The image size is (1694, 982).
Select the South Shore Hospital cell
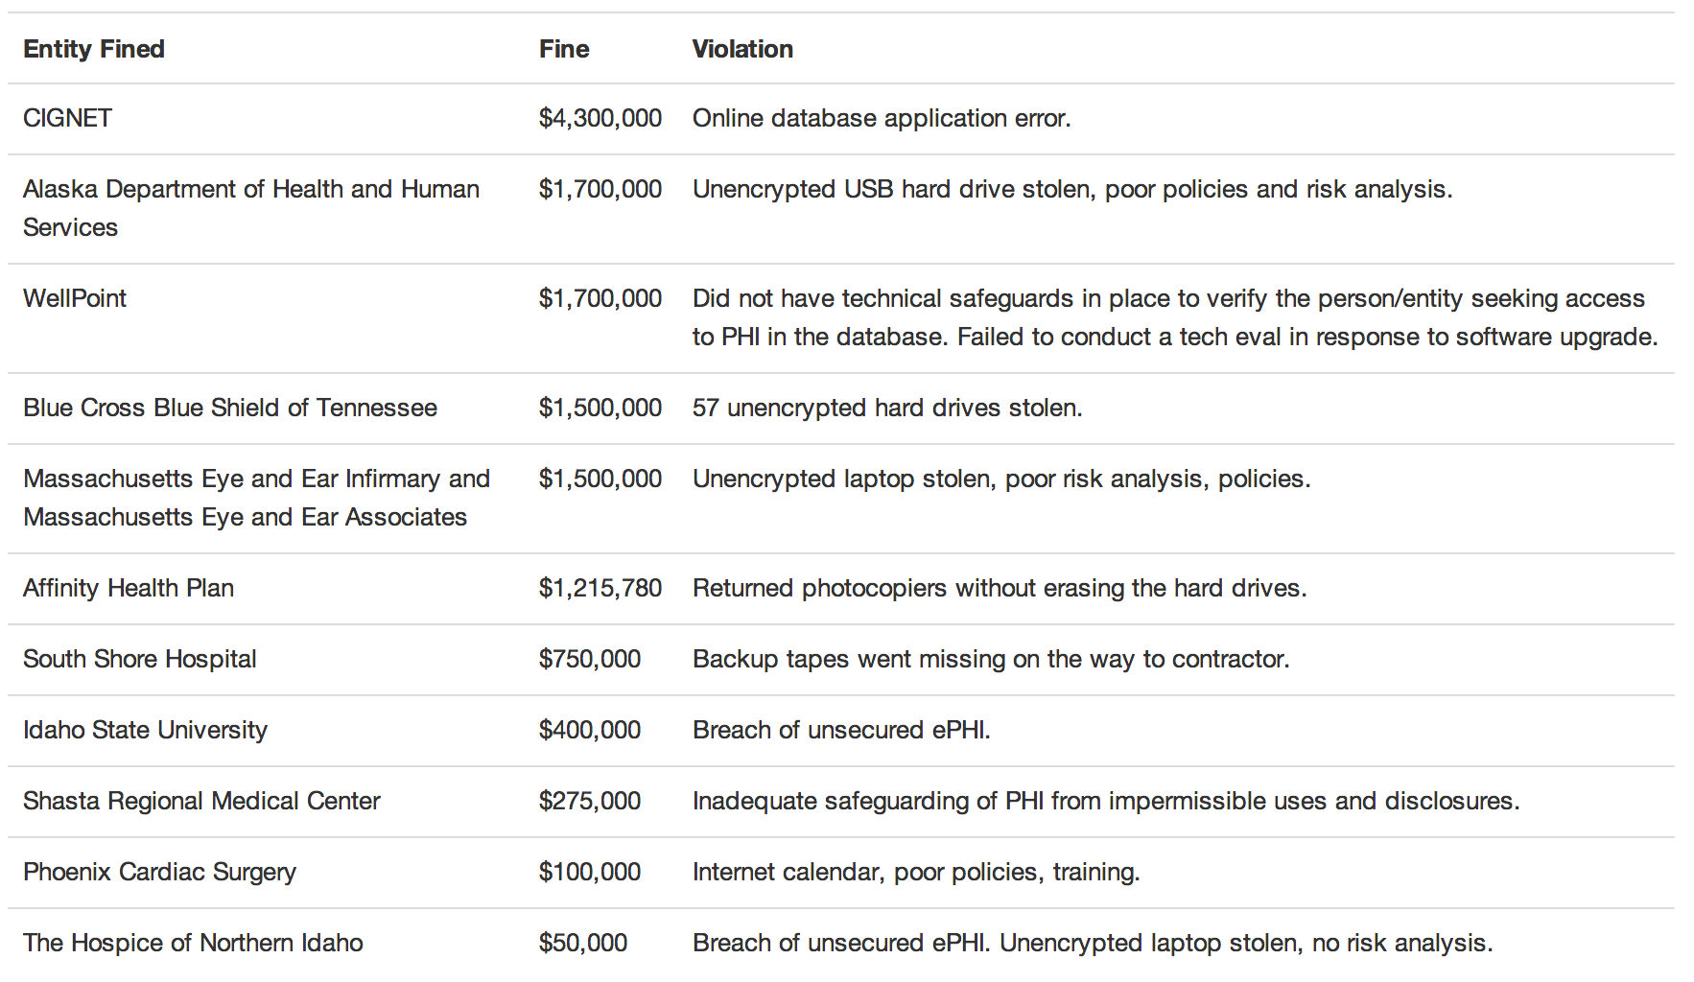click(x=140, y=659)
